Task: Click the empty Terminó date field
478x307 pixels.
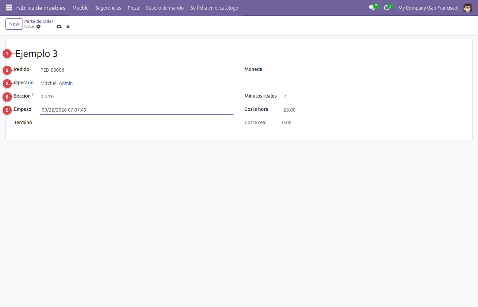Action: (x=137, y=123)
